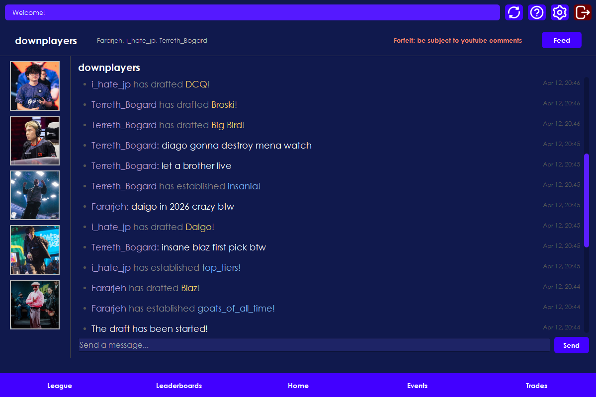Click the timestamp on 'The draft has been started!' row
Image resolution: width=596 pixels, height=397 pixels.
[561, 327]
